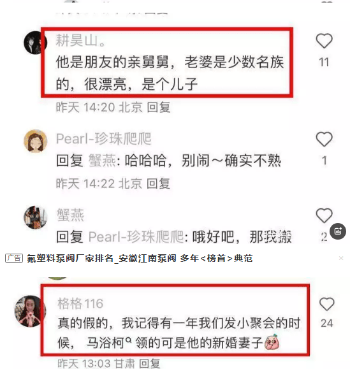Close the ad banner with the X
Viewport: 357px width, 369px height.
[341, 258]
